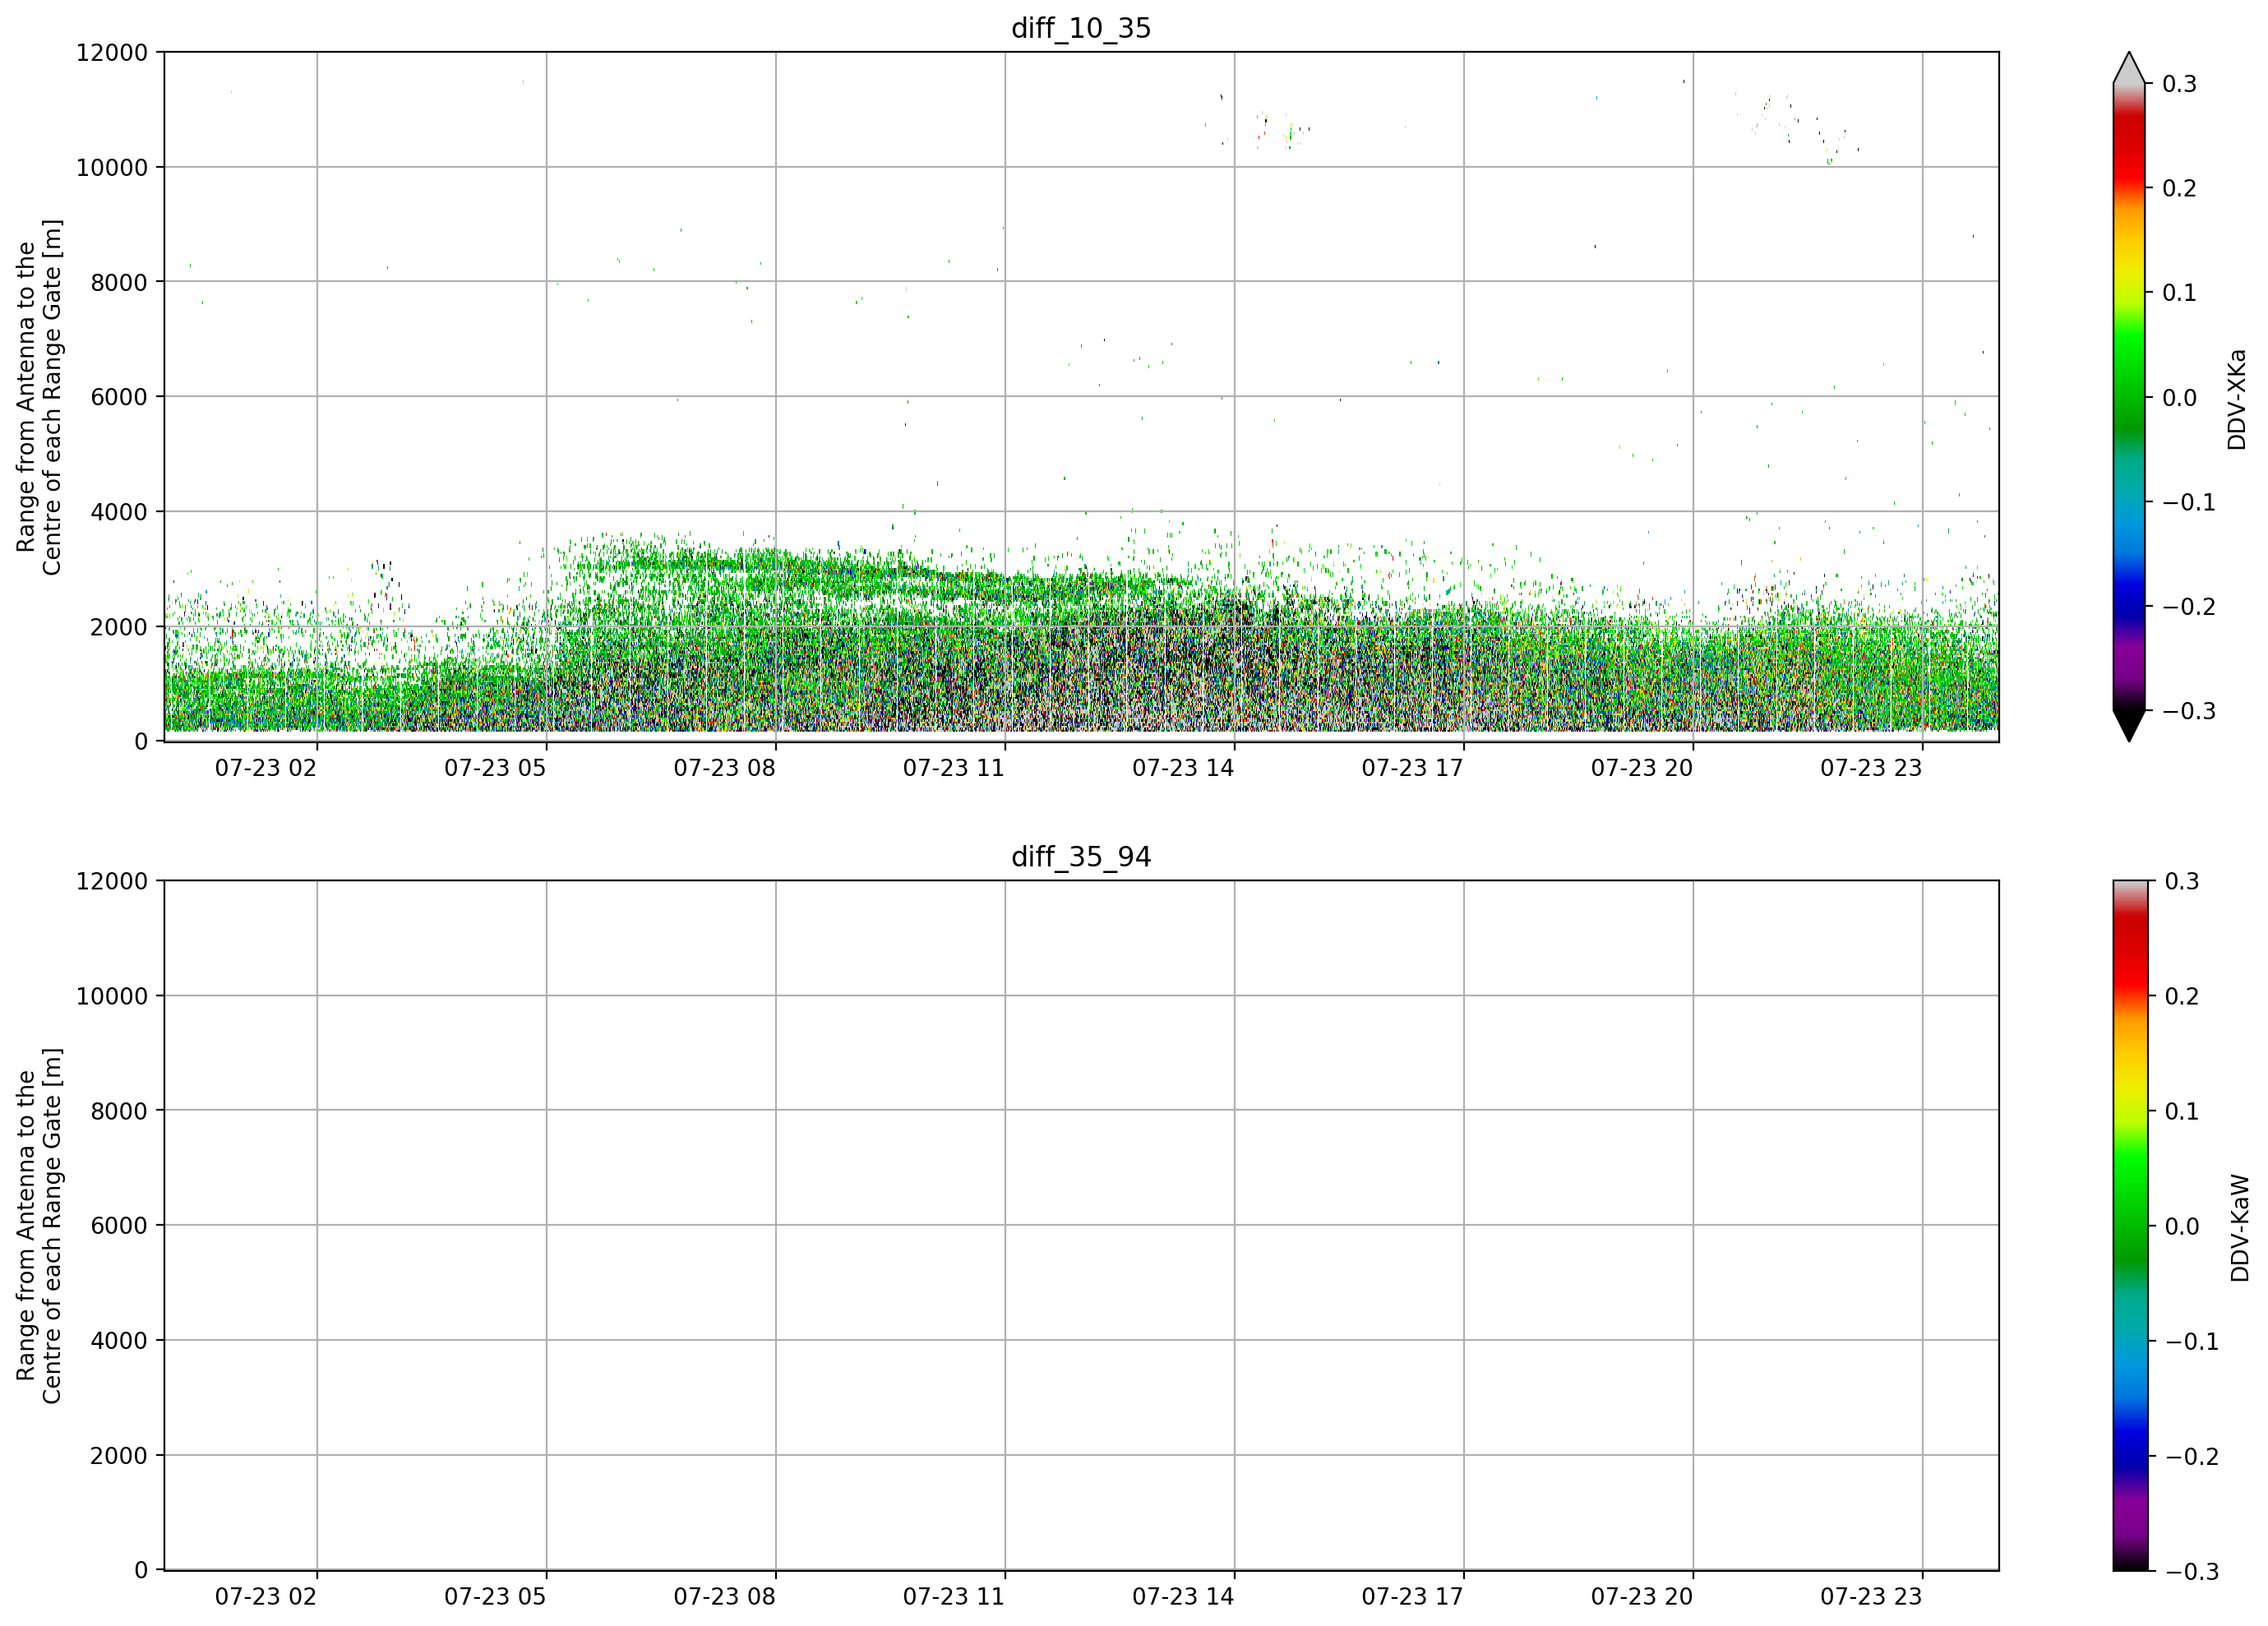Click the 8000 y-tick of diff_35_94 plot

(119, 1111)
